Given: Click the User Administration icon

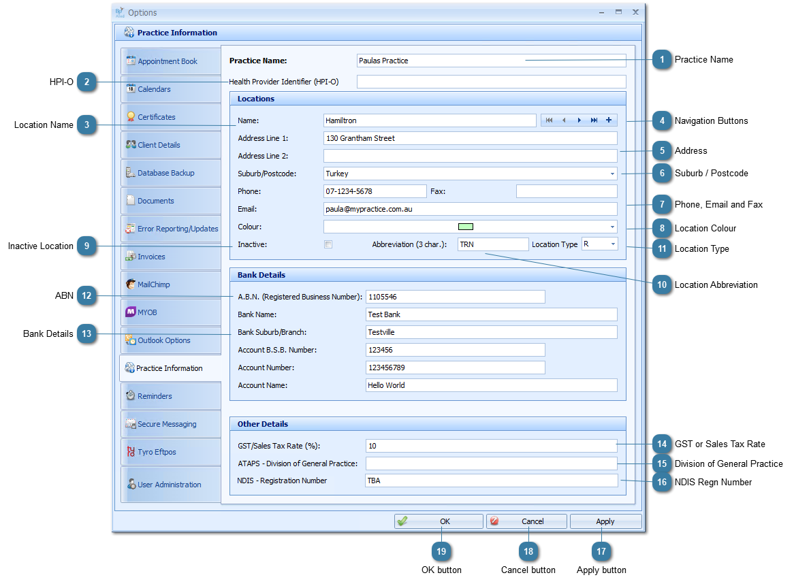Looking at the screenshot, I should (131, 485).
